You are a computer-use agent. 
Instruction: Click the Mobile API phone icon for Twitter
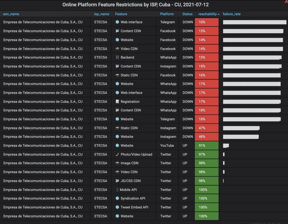point(117,190)
